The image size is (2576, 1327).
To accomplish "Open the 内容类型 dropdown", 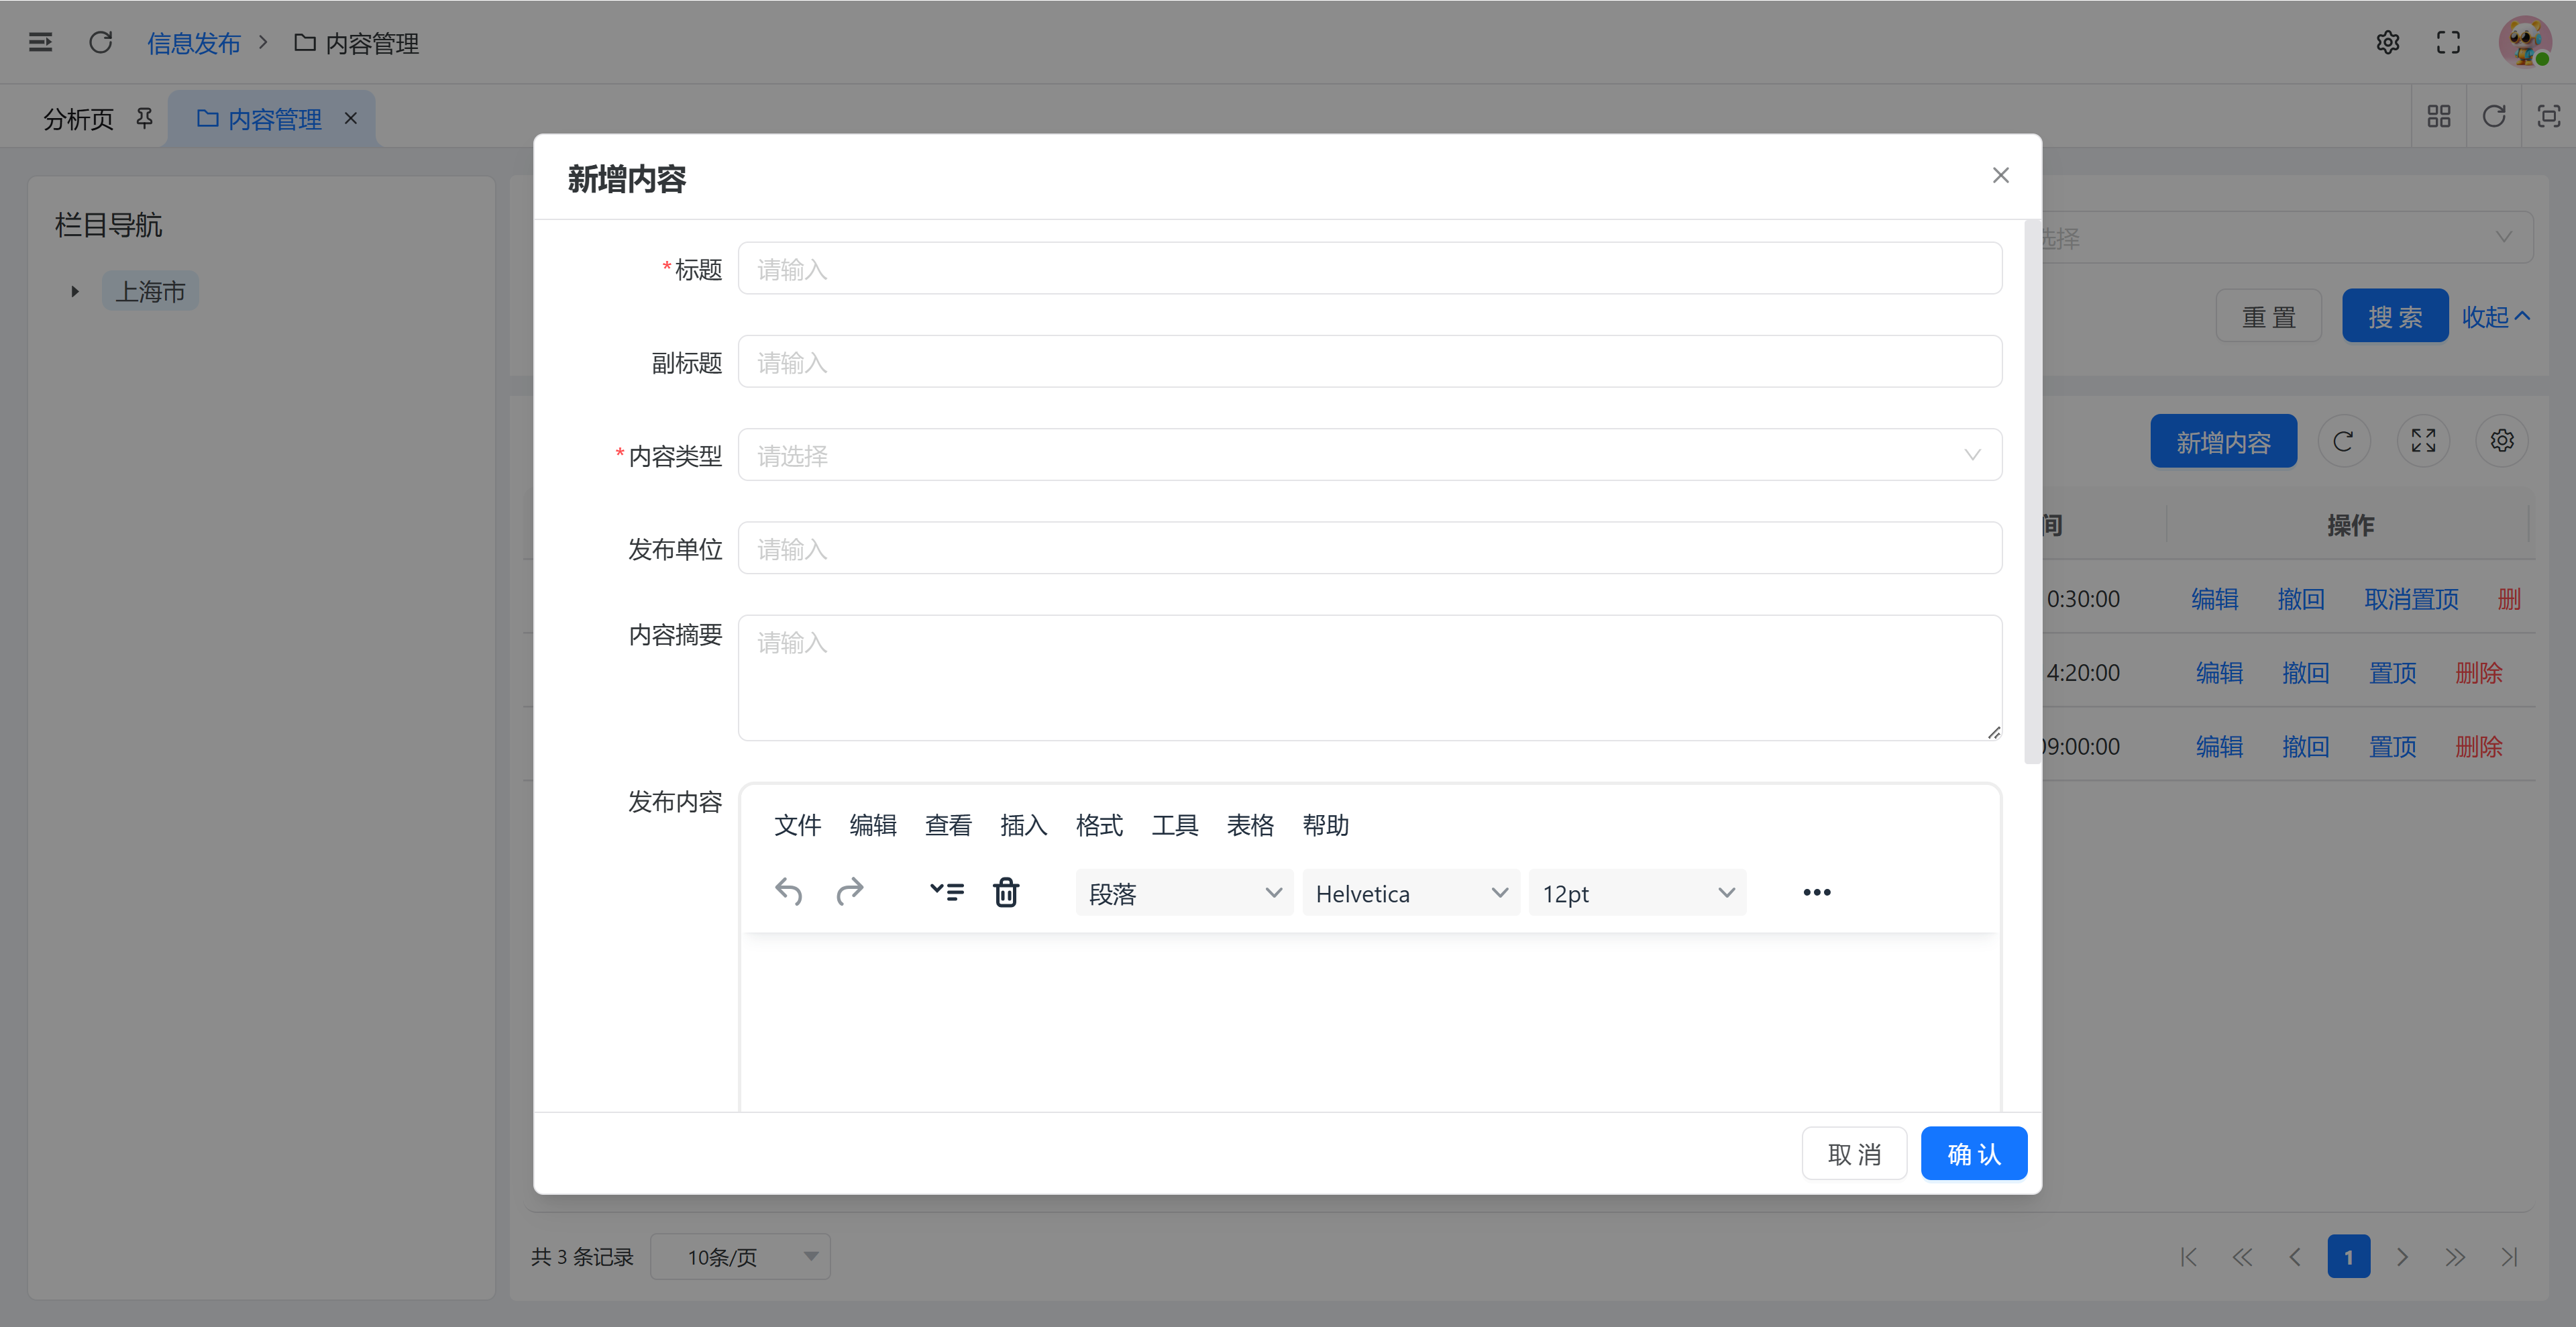I will [1370, 455].
